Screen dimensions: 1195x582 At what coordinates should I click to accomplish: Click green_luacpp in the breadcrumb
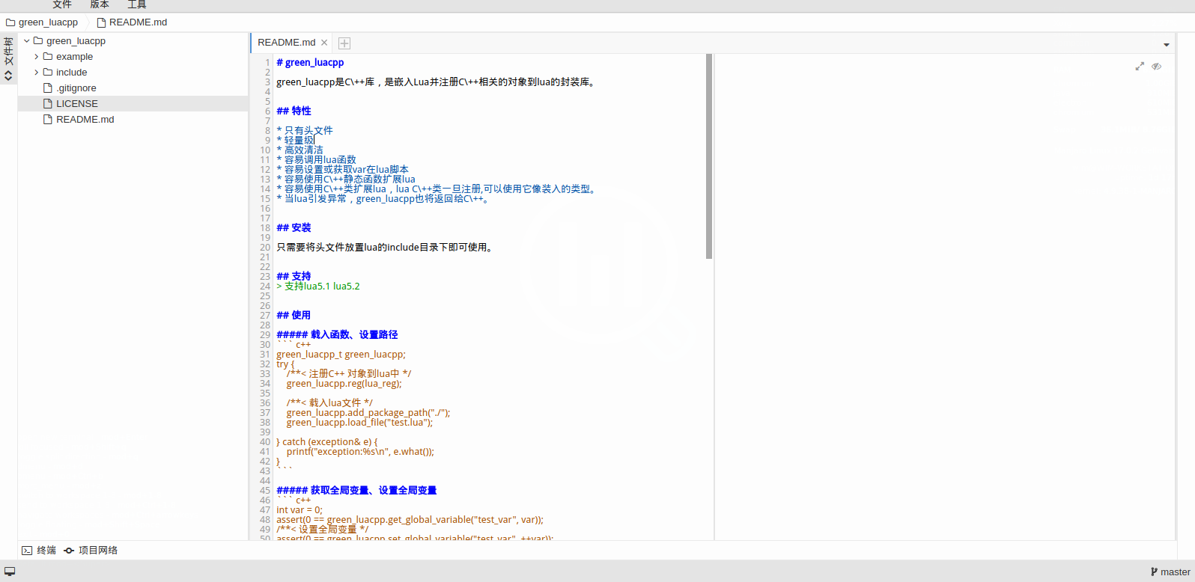click(42, 22)
